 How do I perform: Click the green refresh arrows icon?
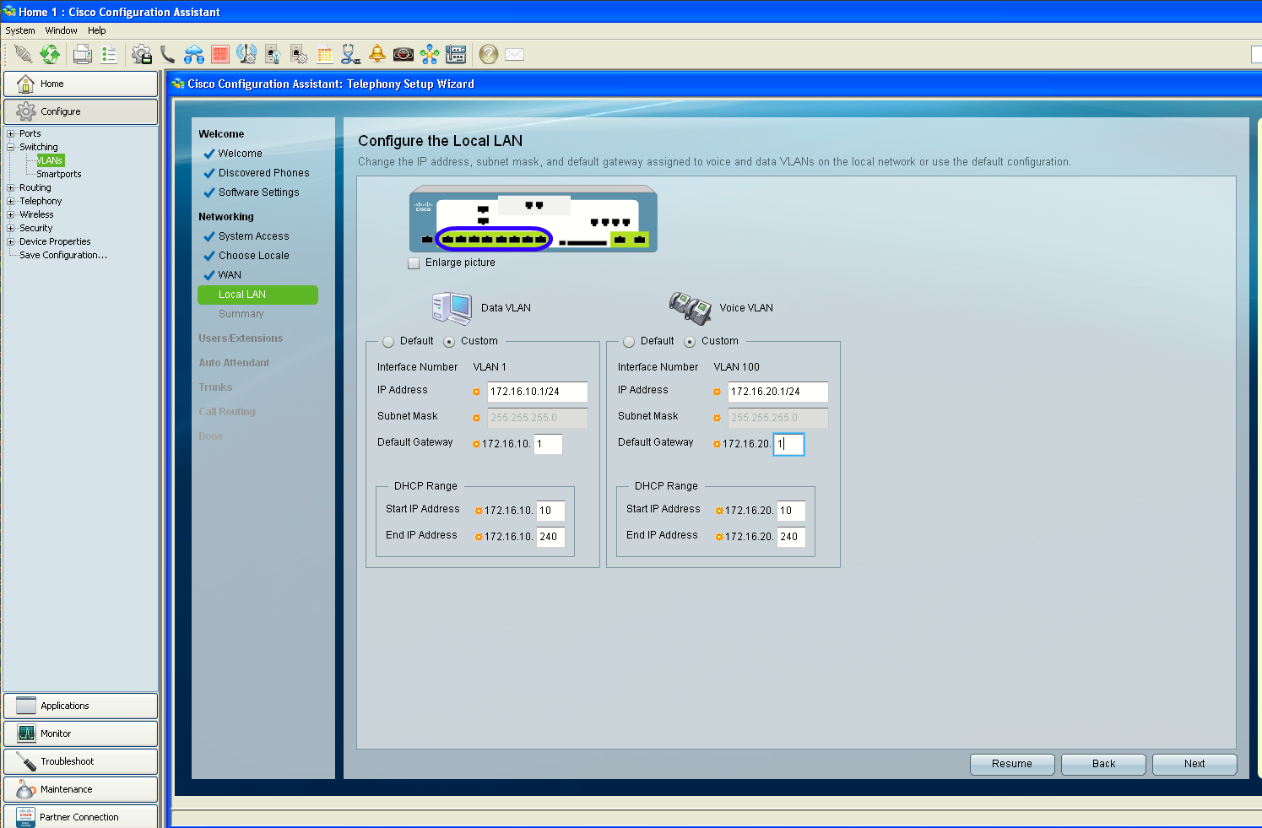point(51,55)
